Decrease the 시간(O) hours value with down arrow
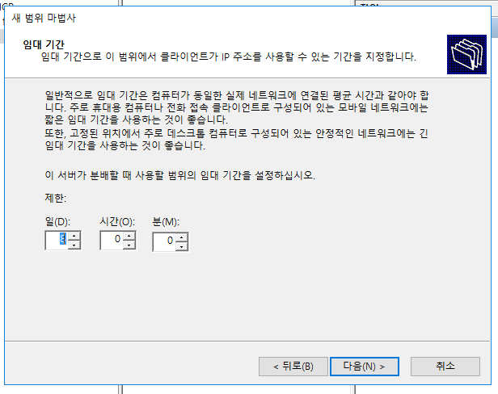 click(x=129, y=245)
